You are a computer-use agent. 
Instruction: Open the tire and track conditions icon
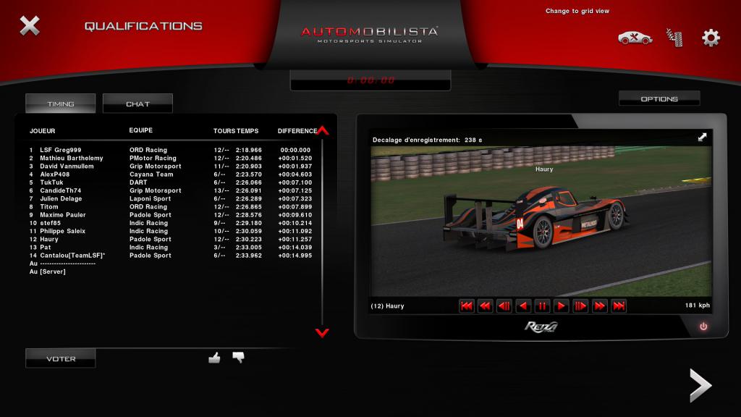tap(675, 38)
